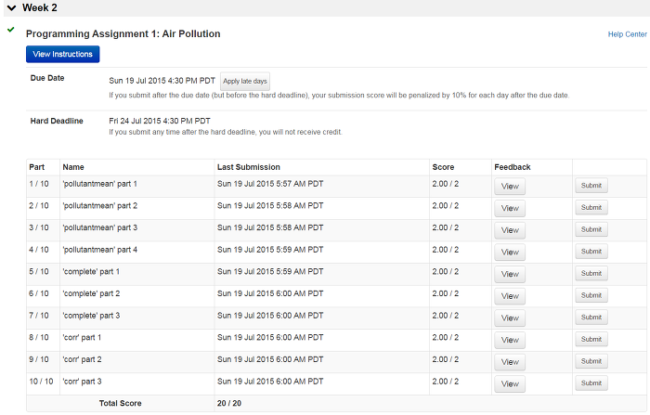
Task: Submit 'corr' part 3
Action: coord(591,383)
